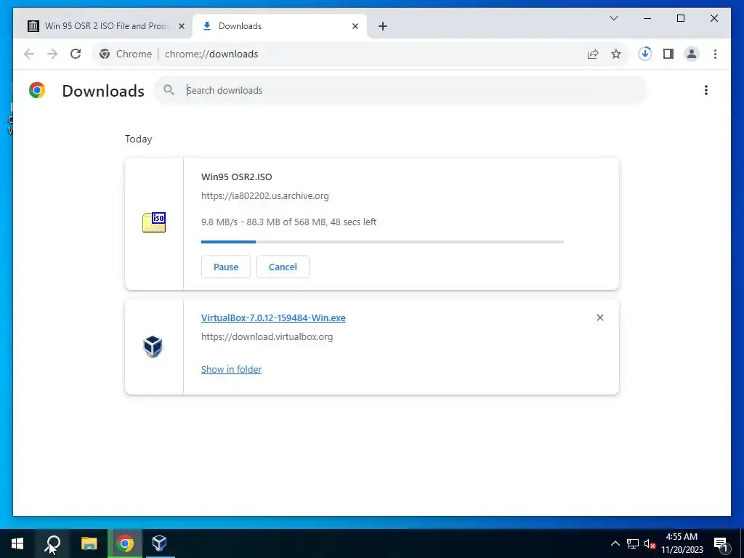Open File Explorer from taskbar
744x558 pixels.
89,543
